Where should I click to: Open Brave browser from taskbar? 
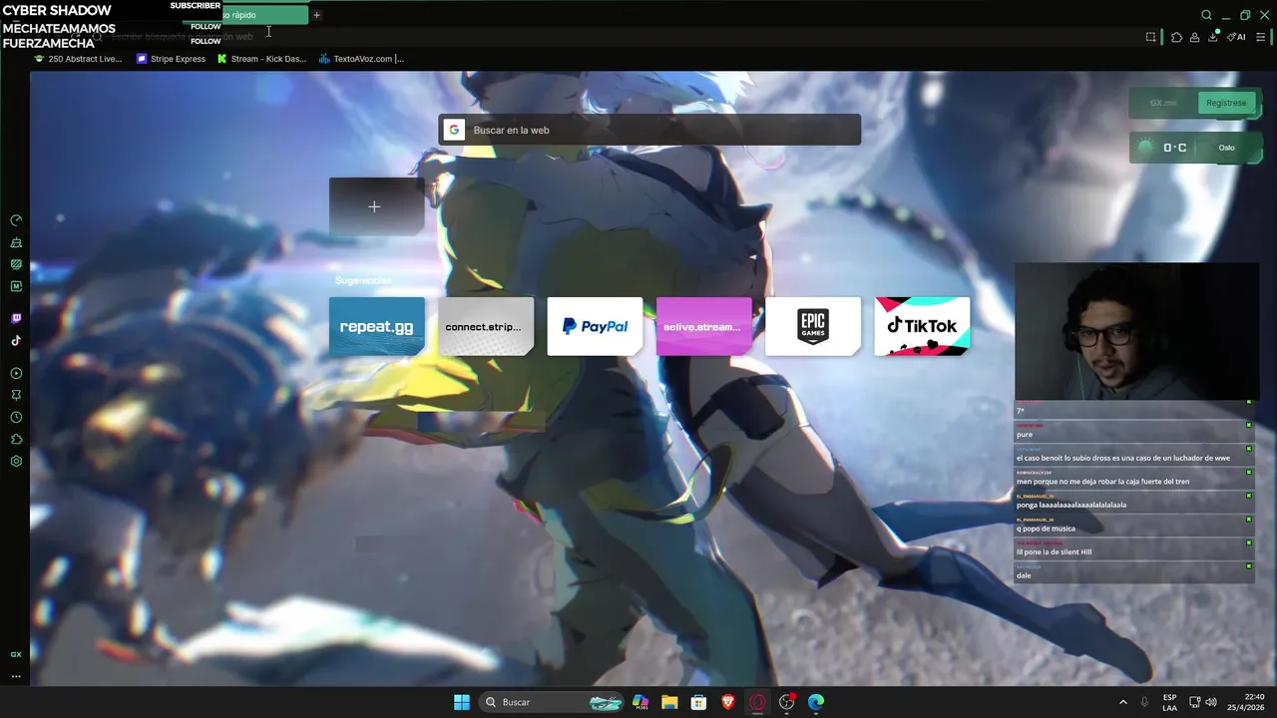click(x=728, y=702)
